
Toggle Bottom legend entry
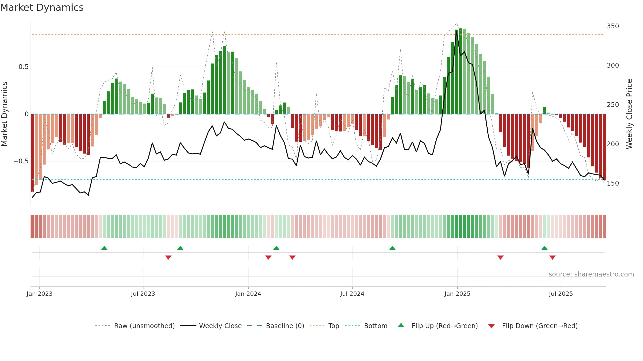(366, 326)
